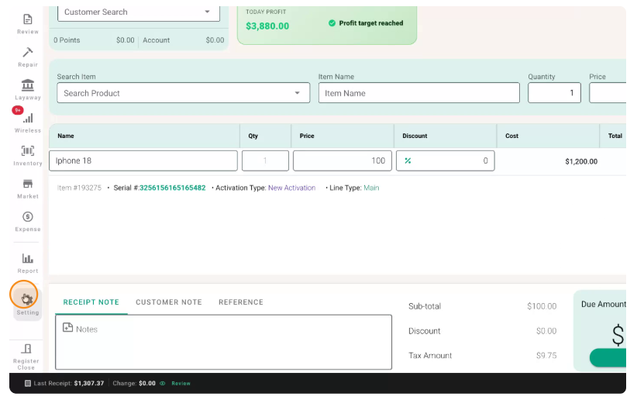Open the Setting gear icon

27,299
